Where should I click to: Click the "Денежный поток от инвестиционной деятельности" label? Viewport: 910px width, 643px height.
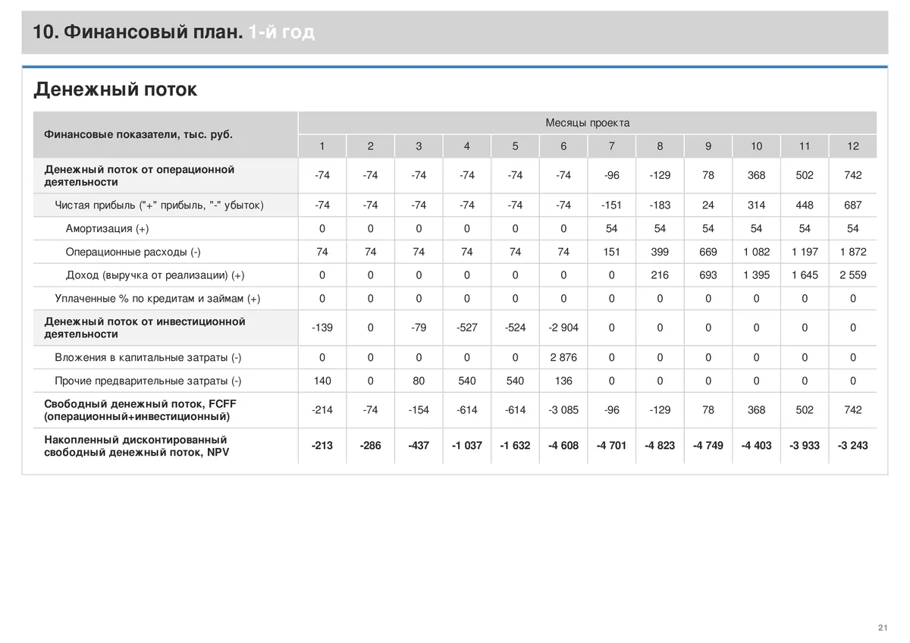[145, 328]
